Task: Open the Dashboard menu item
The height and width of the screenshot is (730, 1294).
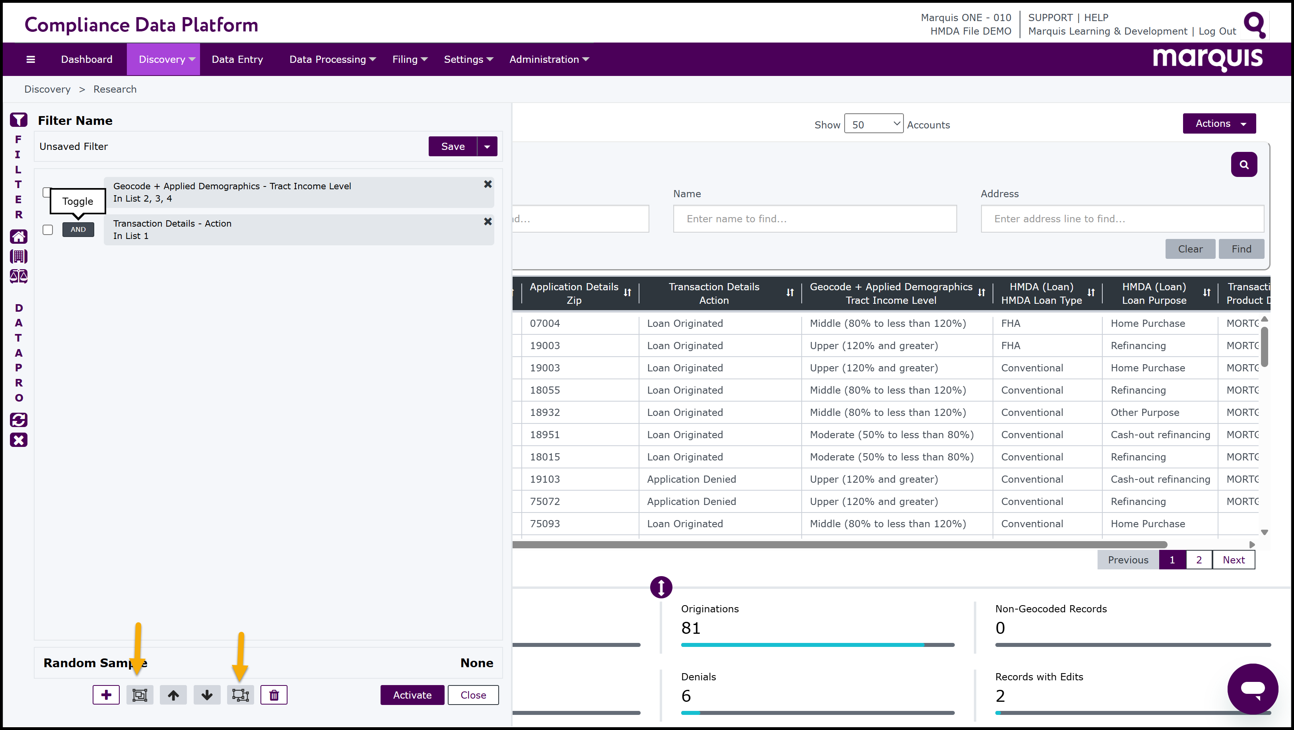Action: pos(86,59)
